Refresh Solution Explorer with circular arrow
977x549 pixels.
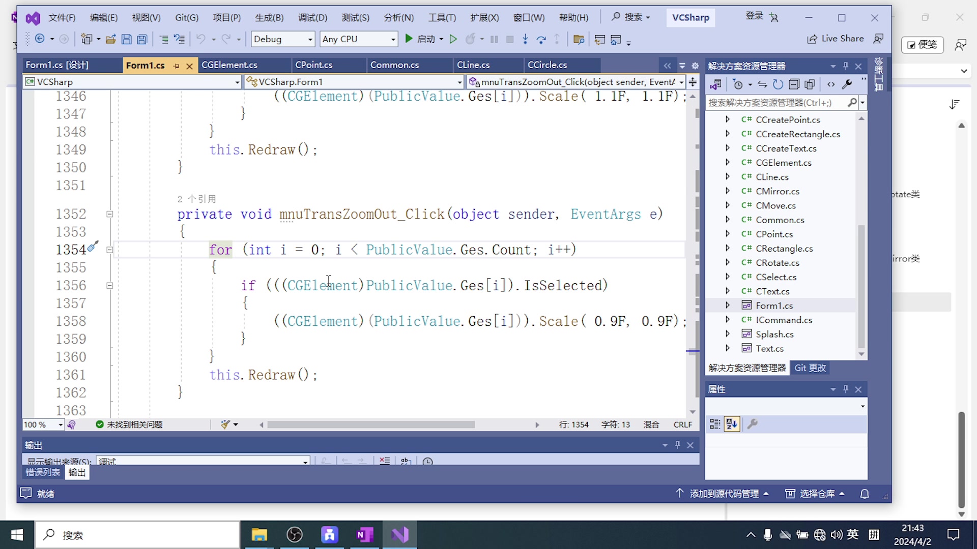pyautogui.click(x=778, y=84)
